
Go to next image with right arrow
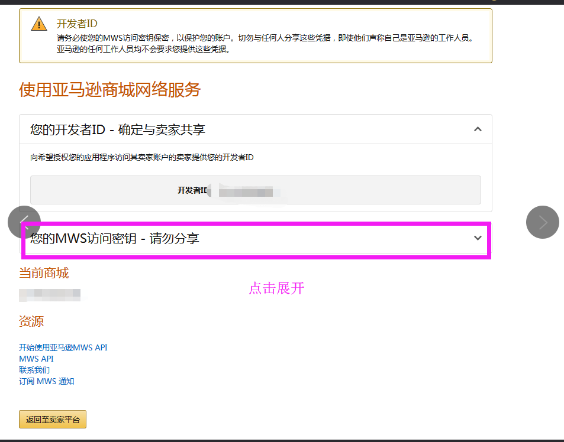[543, 222]
